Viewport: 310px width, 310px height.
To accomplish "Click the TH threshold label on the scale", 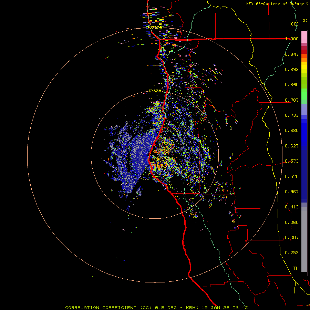I will pos(296,268).
